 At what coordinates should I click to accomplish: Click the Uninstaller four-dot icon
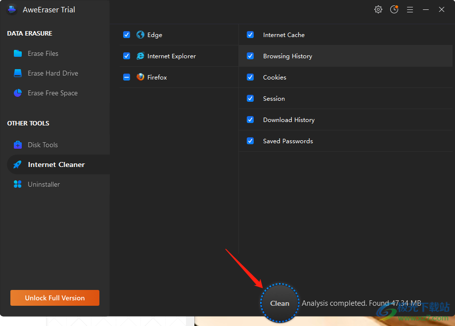(x=18, y=184)
